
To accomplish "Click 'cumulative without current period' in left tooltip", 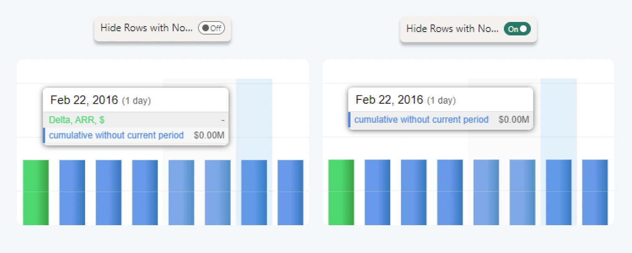I will click(x=116, y=135).
